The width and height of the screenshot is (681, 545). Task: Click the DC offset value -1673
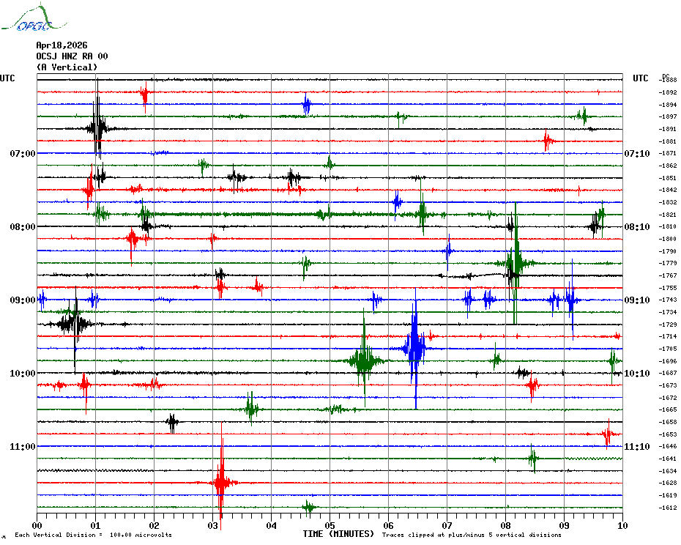(x=668, y=385)
